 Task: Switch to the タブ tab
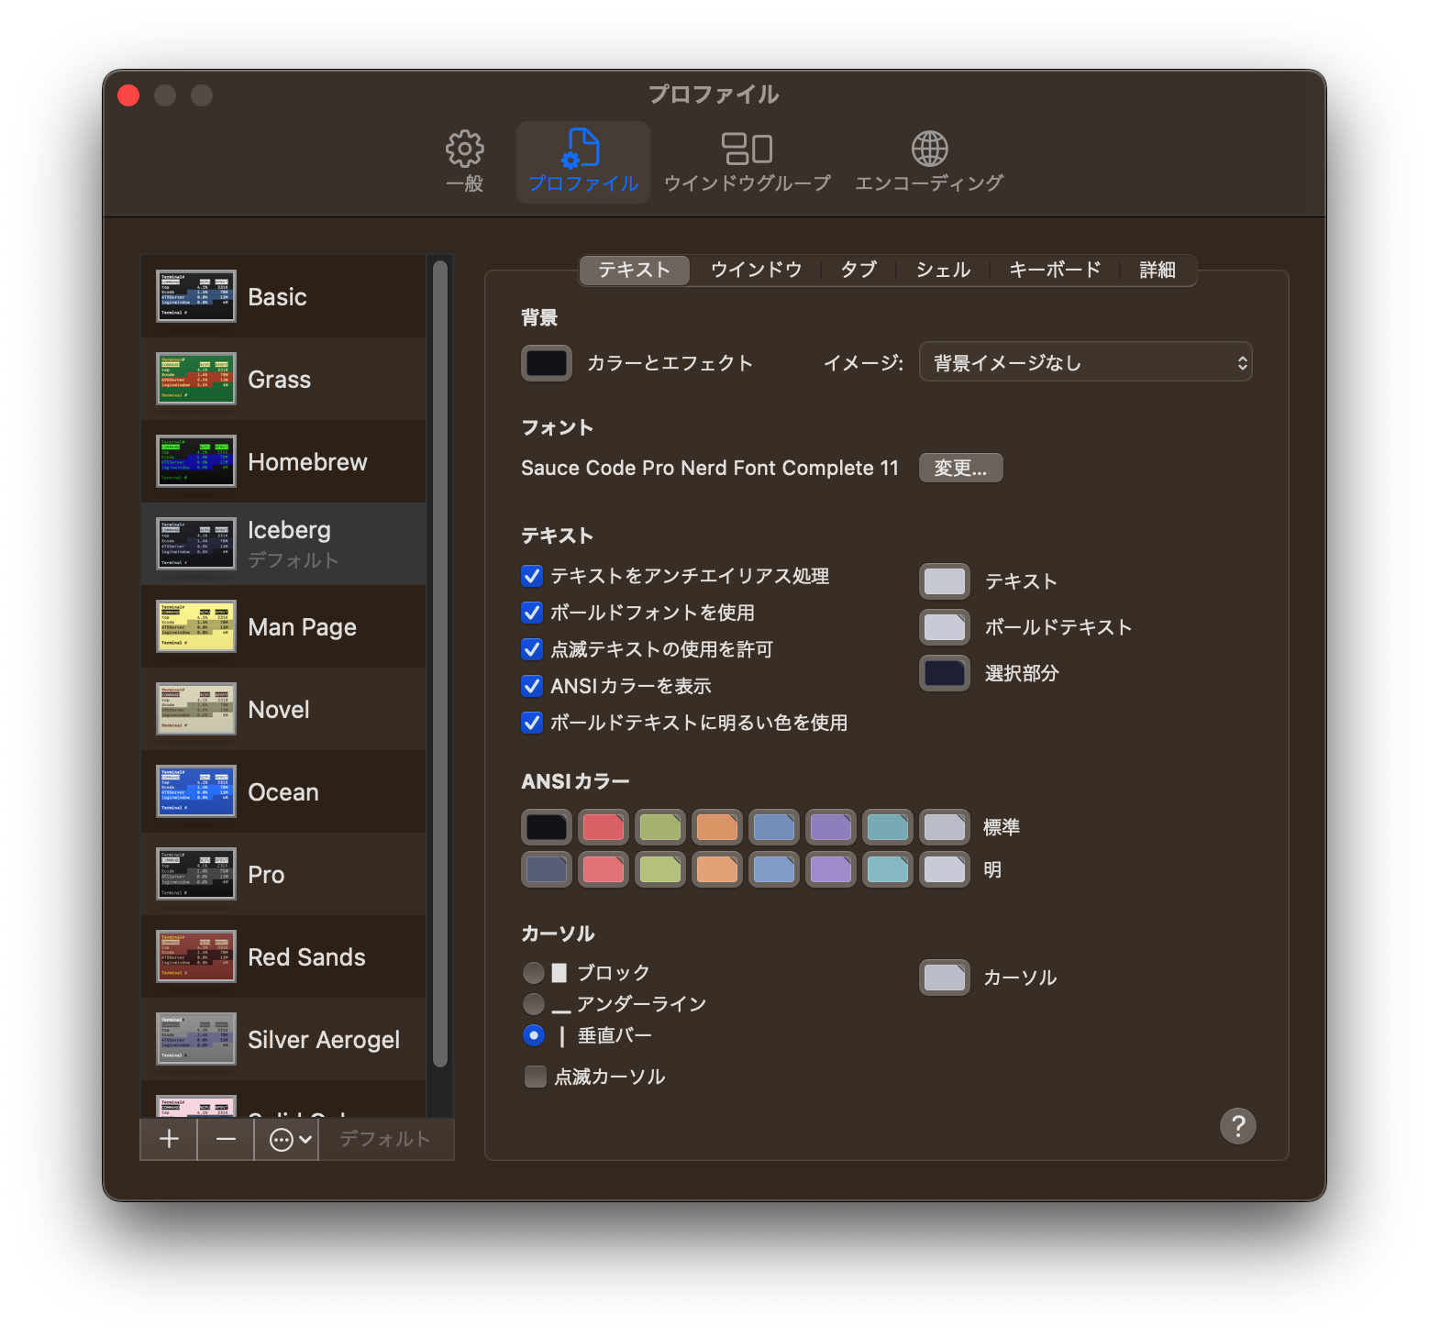click(859, 270)
